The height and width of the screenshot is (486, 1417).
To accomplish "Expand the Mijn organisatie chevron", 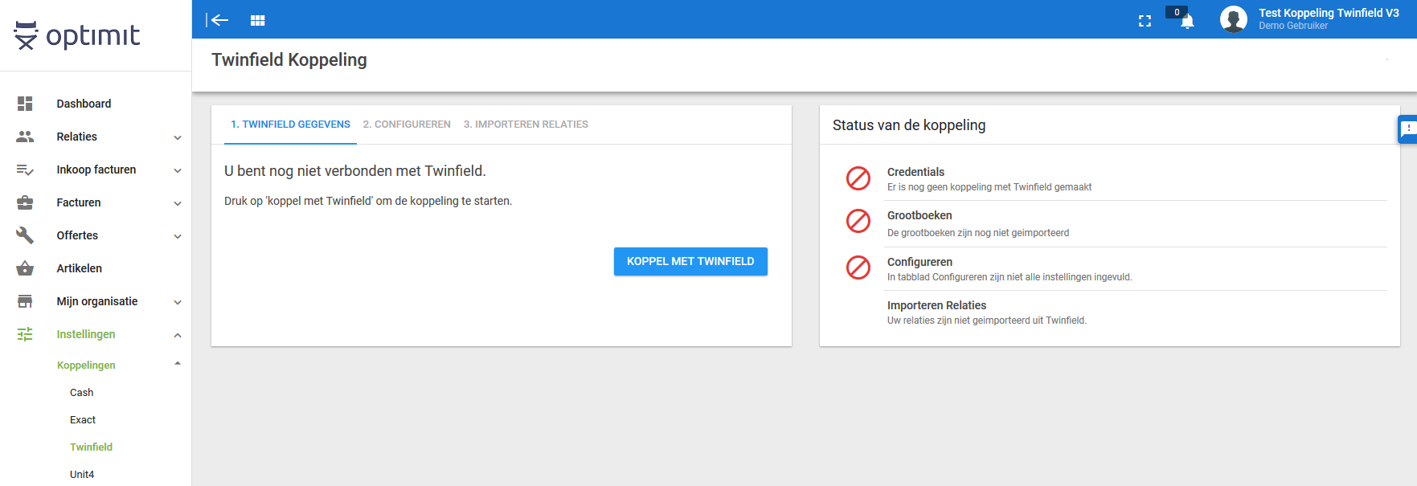I will (178, 302).
